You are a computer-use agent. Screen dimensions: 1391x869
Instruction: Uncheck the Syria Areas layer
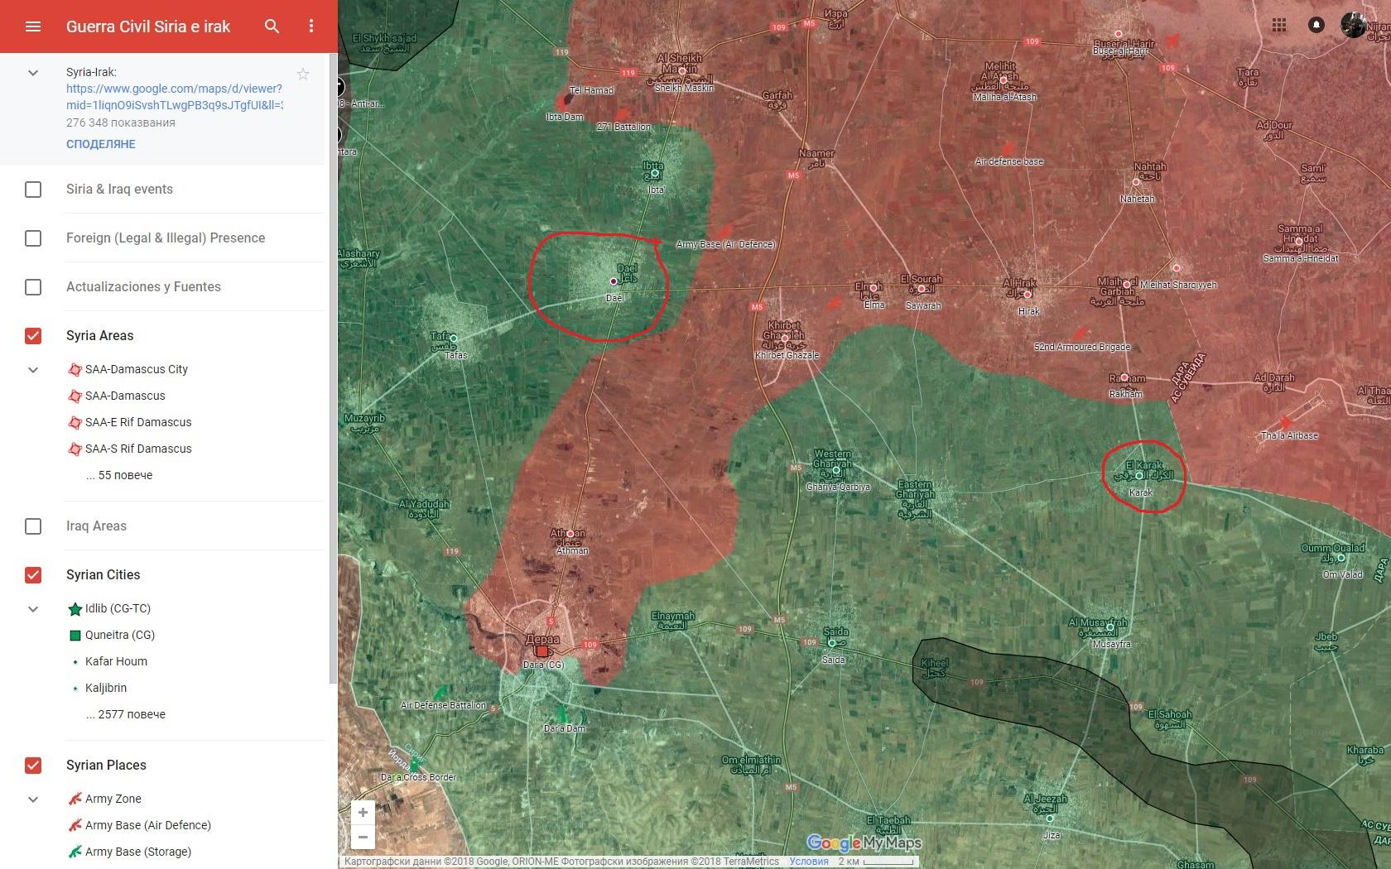[x=33, y=336]
